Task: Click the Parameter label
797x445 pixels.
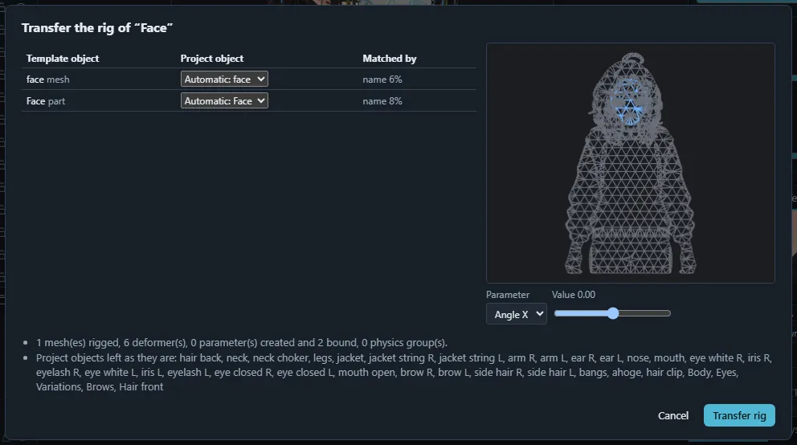Action: coord(507,295)
